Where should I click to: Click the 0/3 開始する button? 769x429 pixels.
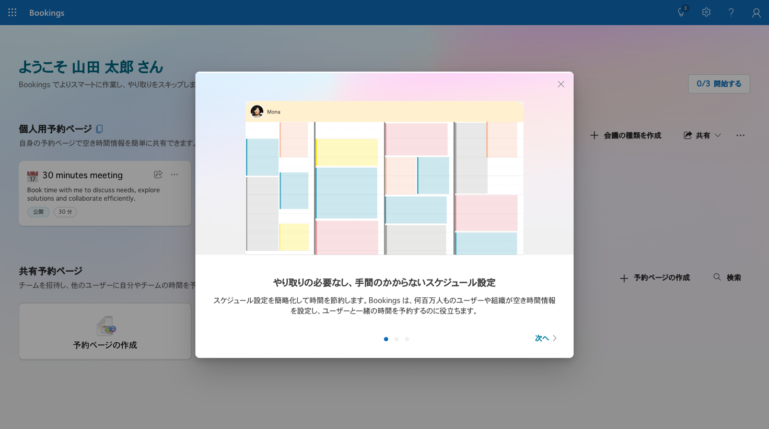tap(719, 84)
